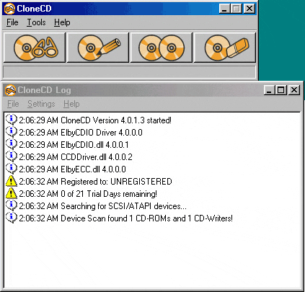Select log line 'Device Scan found 1 CD-ROMs and 1 CD-Writers!'
This screenshot has width=305, height=292.
pyautogui.click(x=126, y=218)
